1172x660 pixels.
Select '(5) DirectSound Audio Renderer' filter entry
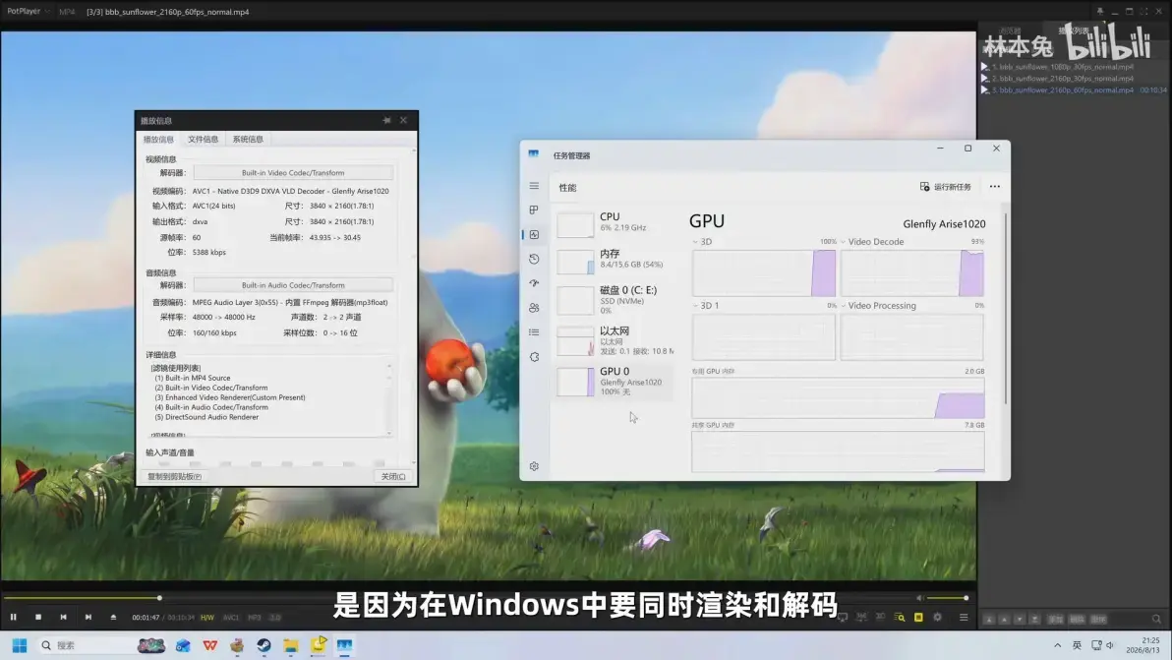(x=206, y=417)
